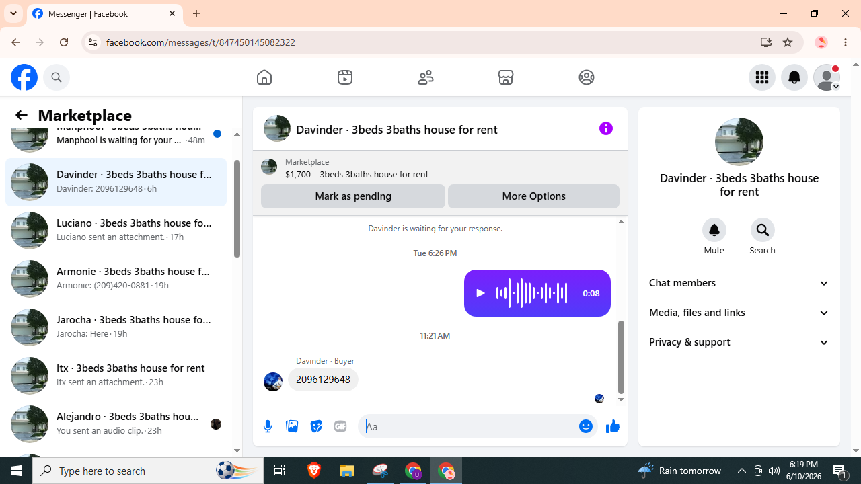Screen dimensions: 861x484
Task: Click the Windows taskbar search box
Action: click(x=147, y=471)
